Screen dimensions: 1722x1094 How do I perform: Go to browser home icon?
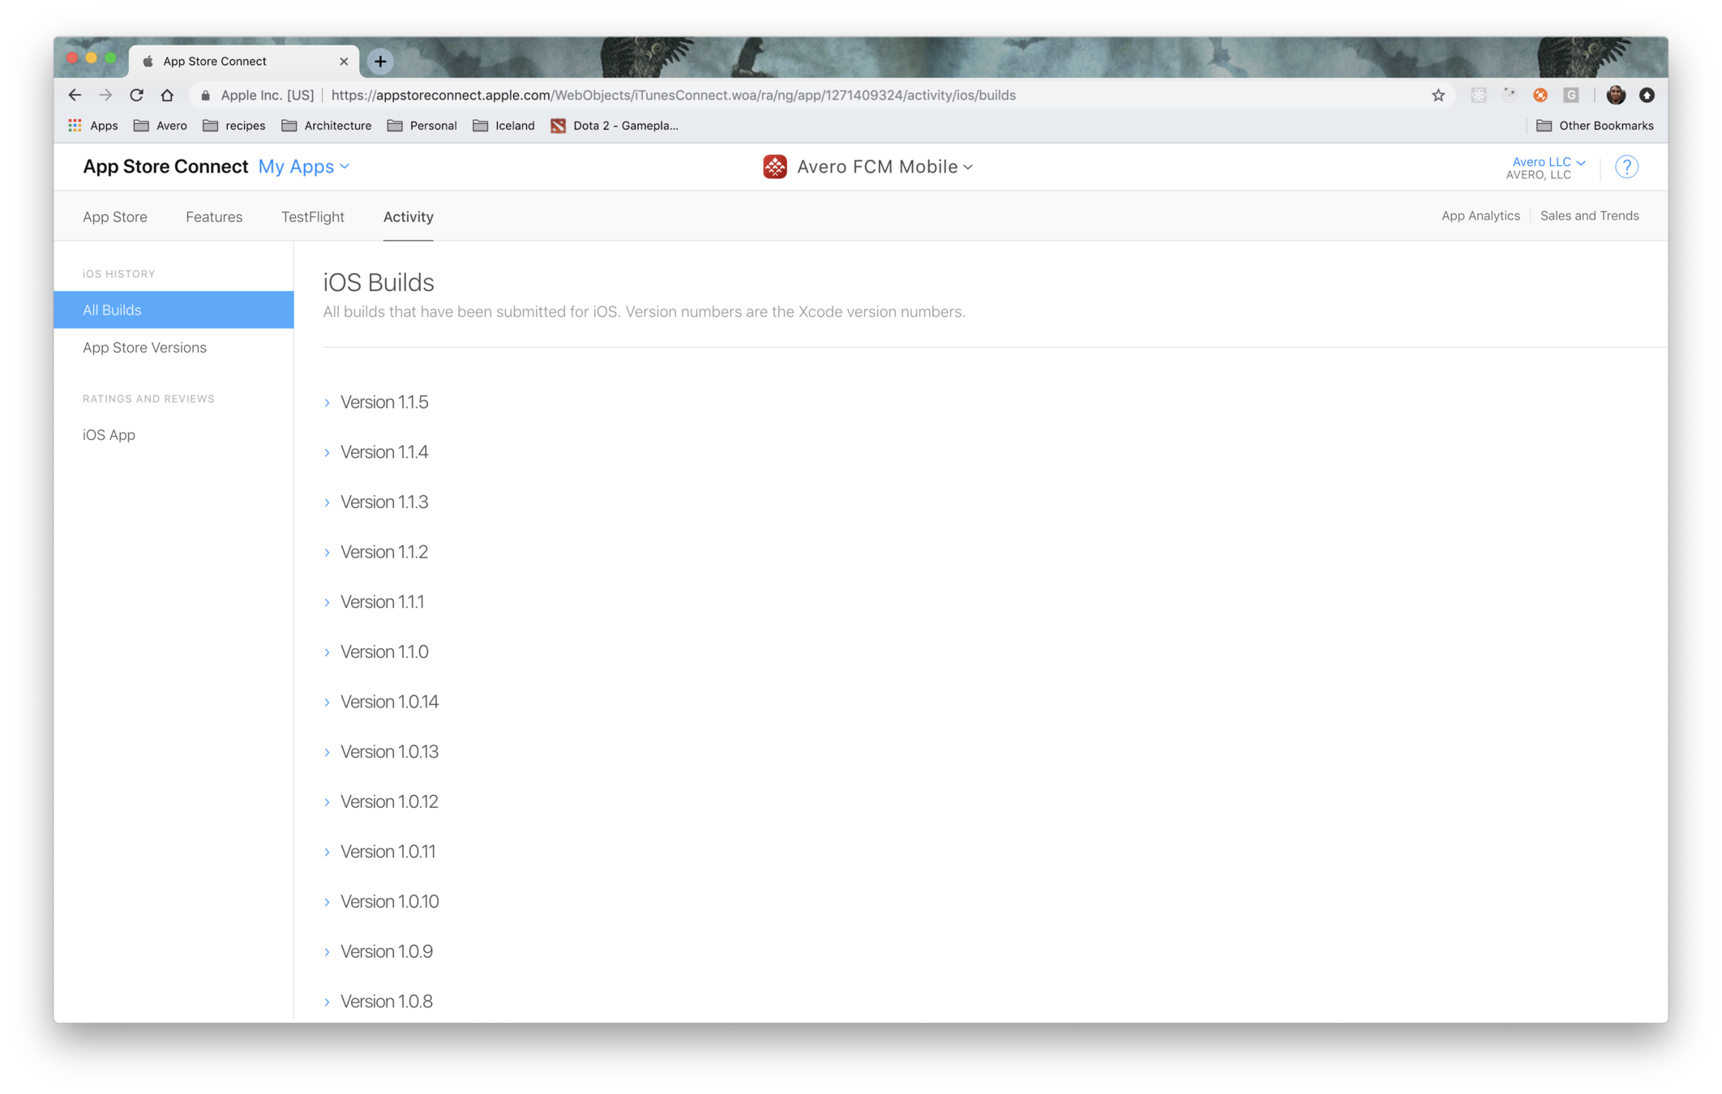(167, 96)
